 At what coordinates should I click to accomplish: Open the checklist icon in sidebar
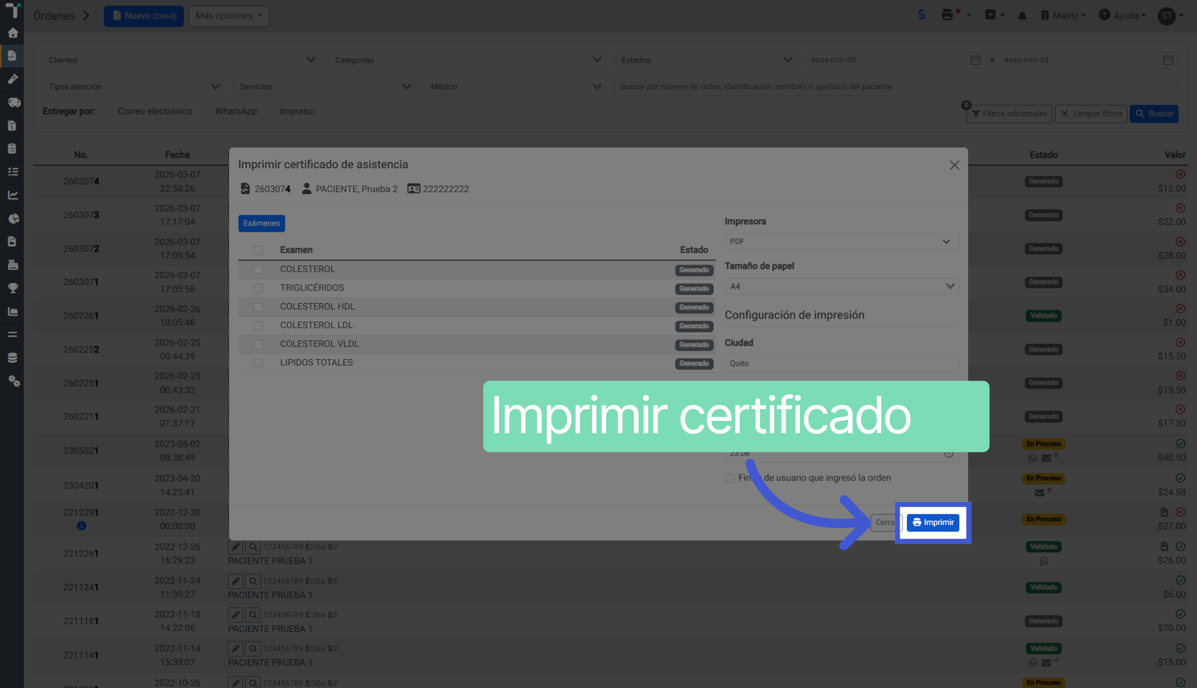13,172
